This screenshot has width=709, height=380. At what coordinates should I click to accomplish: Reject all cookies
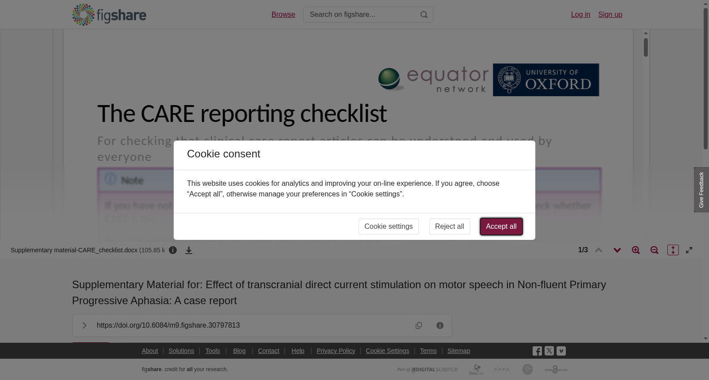(449, 227)
